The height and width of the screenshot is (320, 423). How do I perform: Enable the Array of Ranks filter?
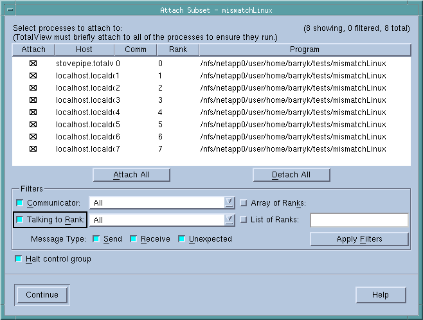click(244, 203)
